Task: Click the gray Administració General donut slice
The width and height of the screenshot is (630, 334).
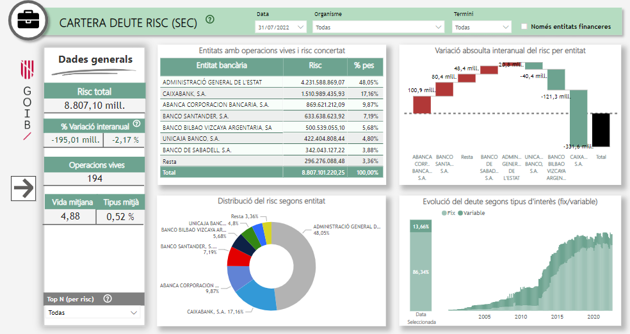Action: (305, 266)
